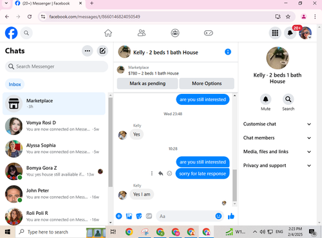
Task: Open the Vomya Rosi D conversation
Action: click(54, 126)
